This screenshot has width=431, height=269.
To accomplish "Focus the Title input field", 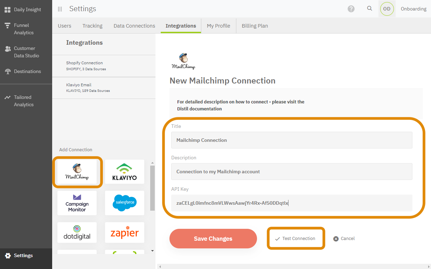I will click(292, 140).
